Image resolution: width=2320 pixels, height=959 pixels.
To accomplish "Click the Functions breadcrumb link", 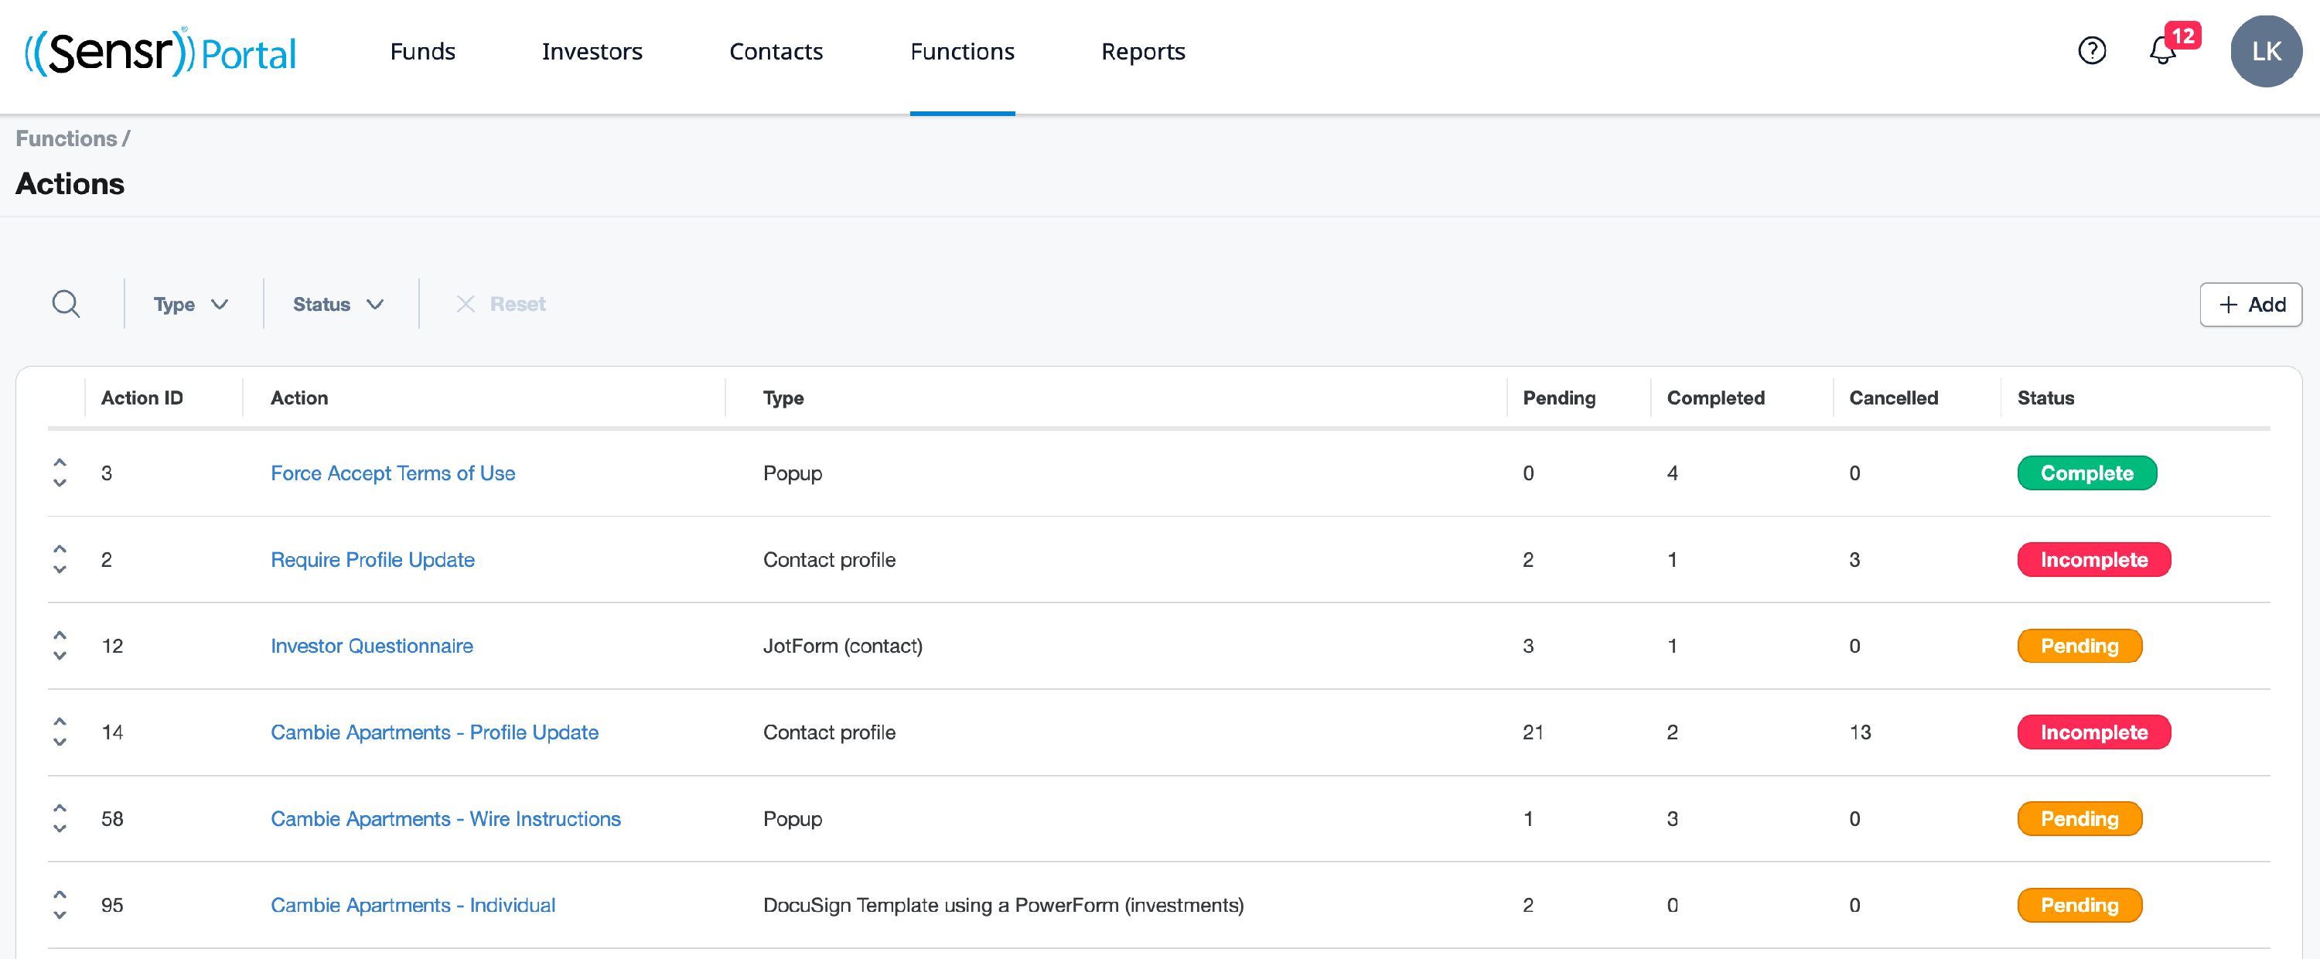I will 66,138.
